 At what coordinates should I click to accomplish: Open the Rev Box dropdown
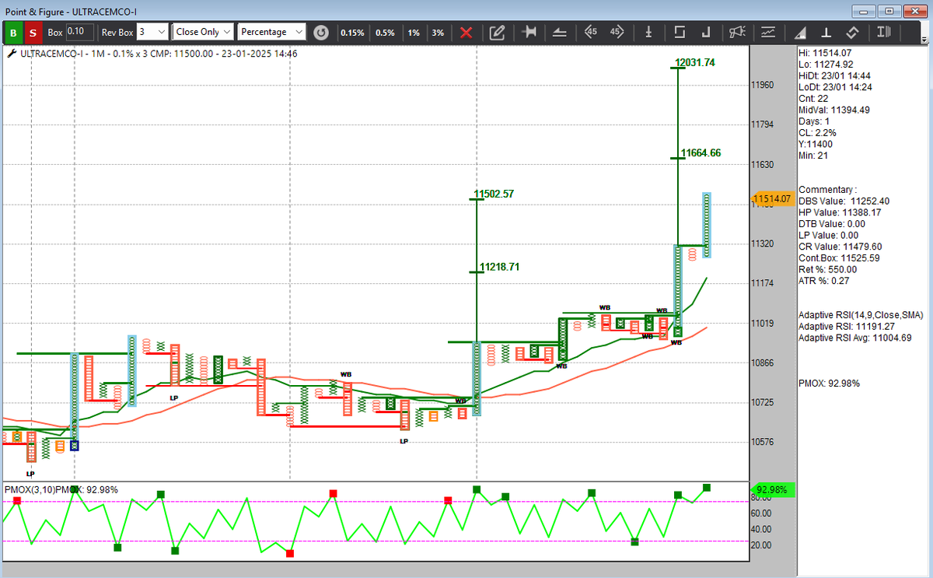point(152,32)
